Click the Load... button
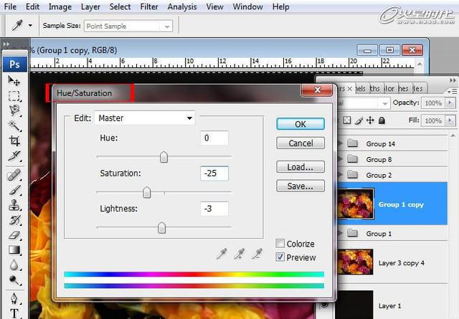The width and height of the screenshot is (459, 319). [301, 167]
